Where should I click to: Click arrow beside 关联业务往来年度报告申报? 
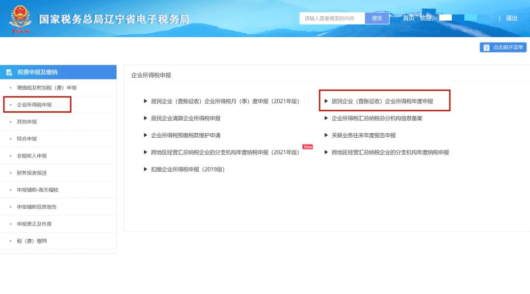point(326,135)
